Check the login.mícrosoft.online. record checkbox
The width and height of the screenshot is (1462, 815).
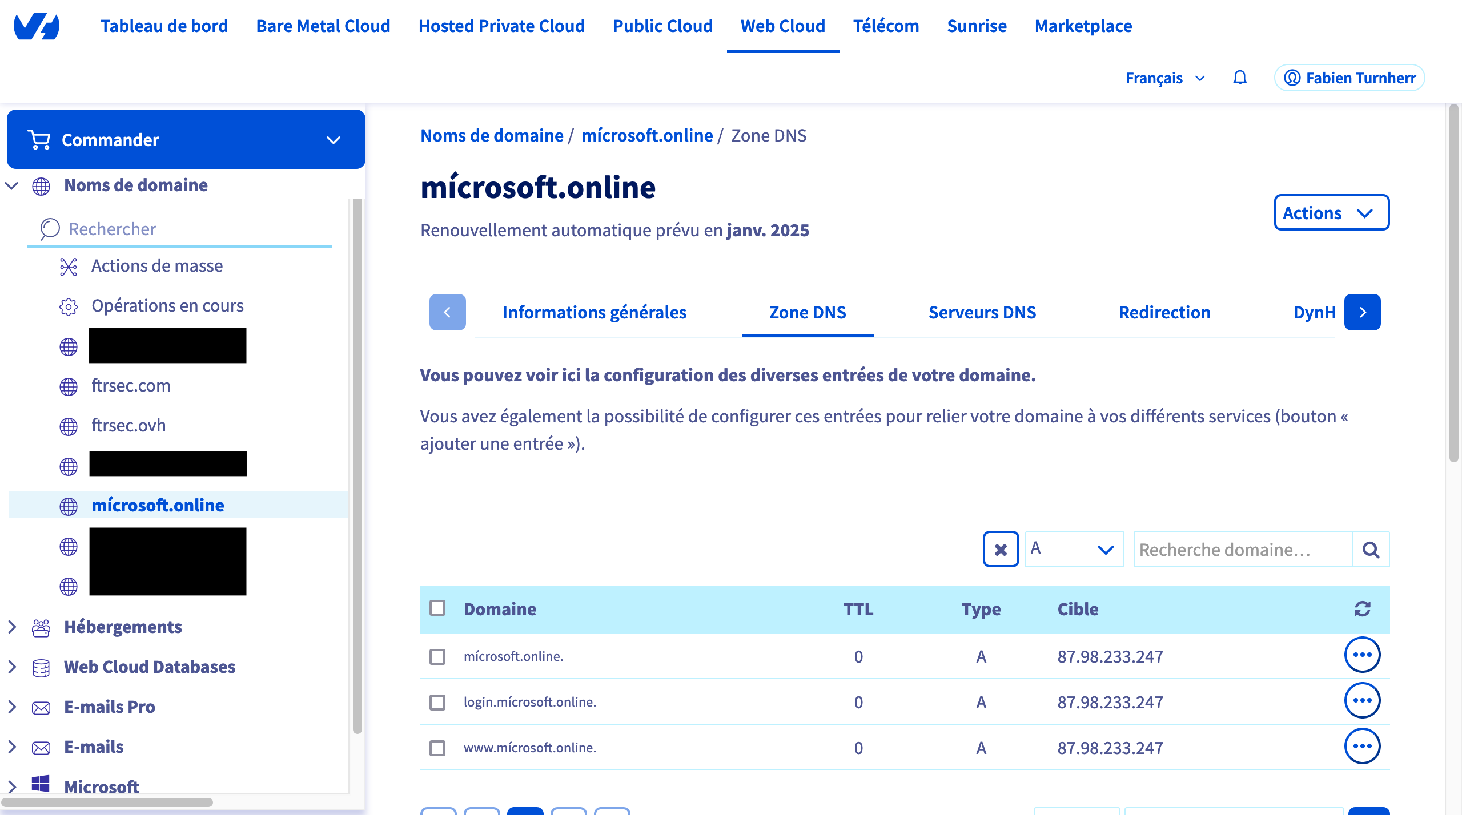pos(437,703)
